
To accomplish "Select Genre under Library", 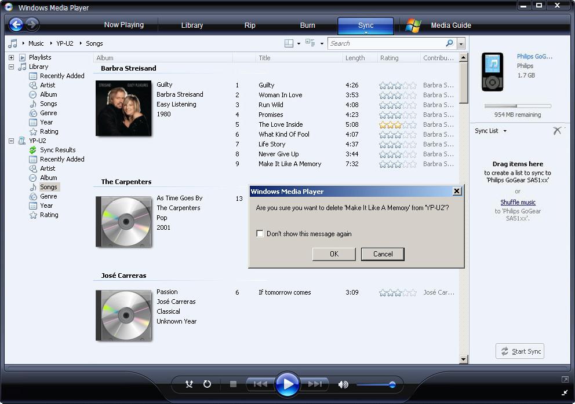I will [48, 113].
